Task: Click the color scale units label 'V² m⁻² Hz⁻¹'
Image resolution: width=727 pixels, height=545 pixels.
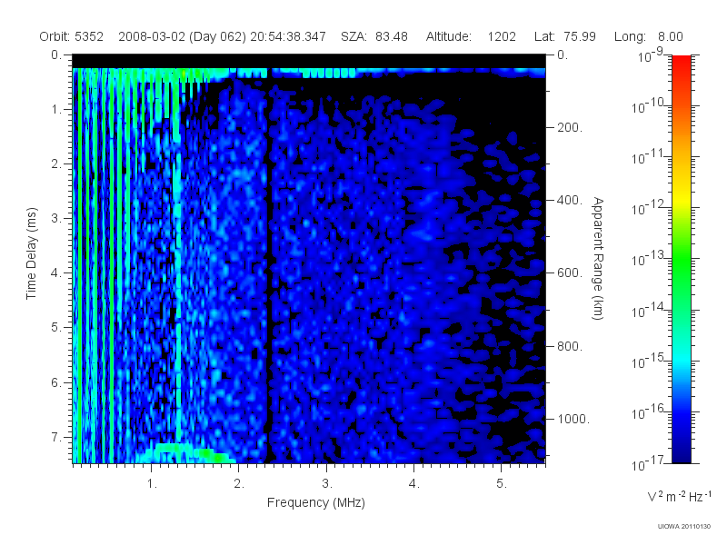Action: pyautogui.click(x=679, y=496)
